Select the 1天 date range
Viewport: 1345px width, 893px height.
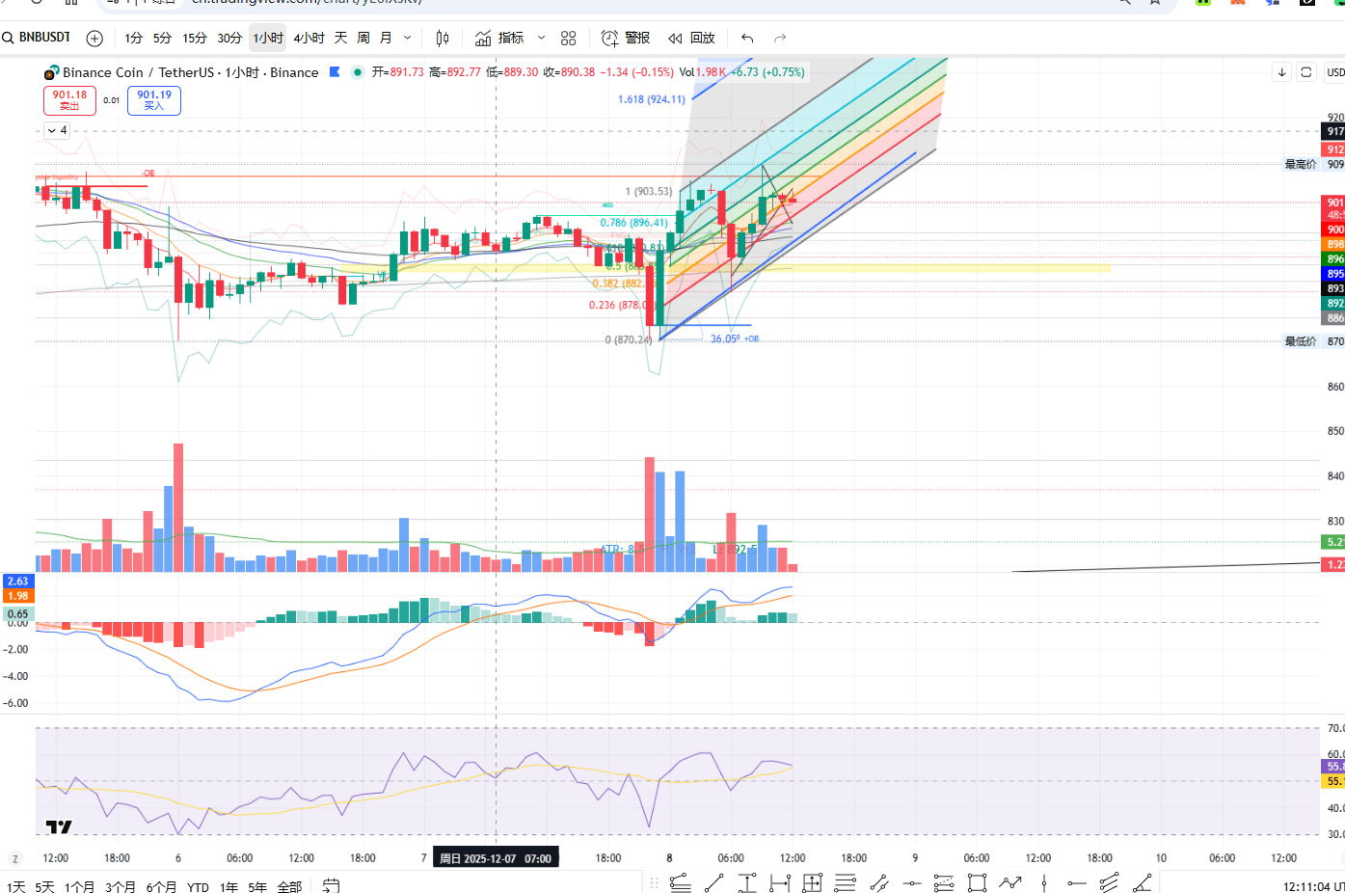tap(15, 886)
